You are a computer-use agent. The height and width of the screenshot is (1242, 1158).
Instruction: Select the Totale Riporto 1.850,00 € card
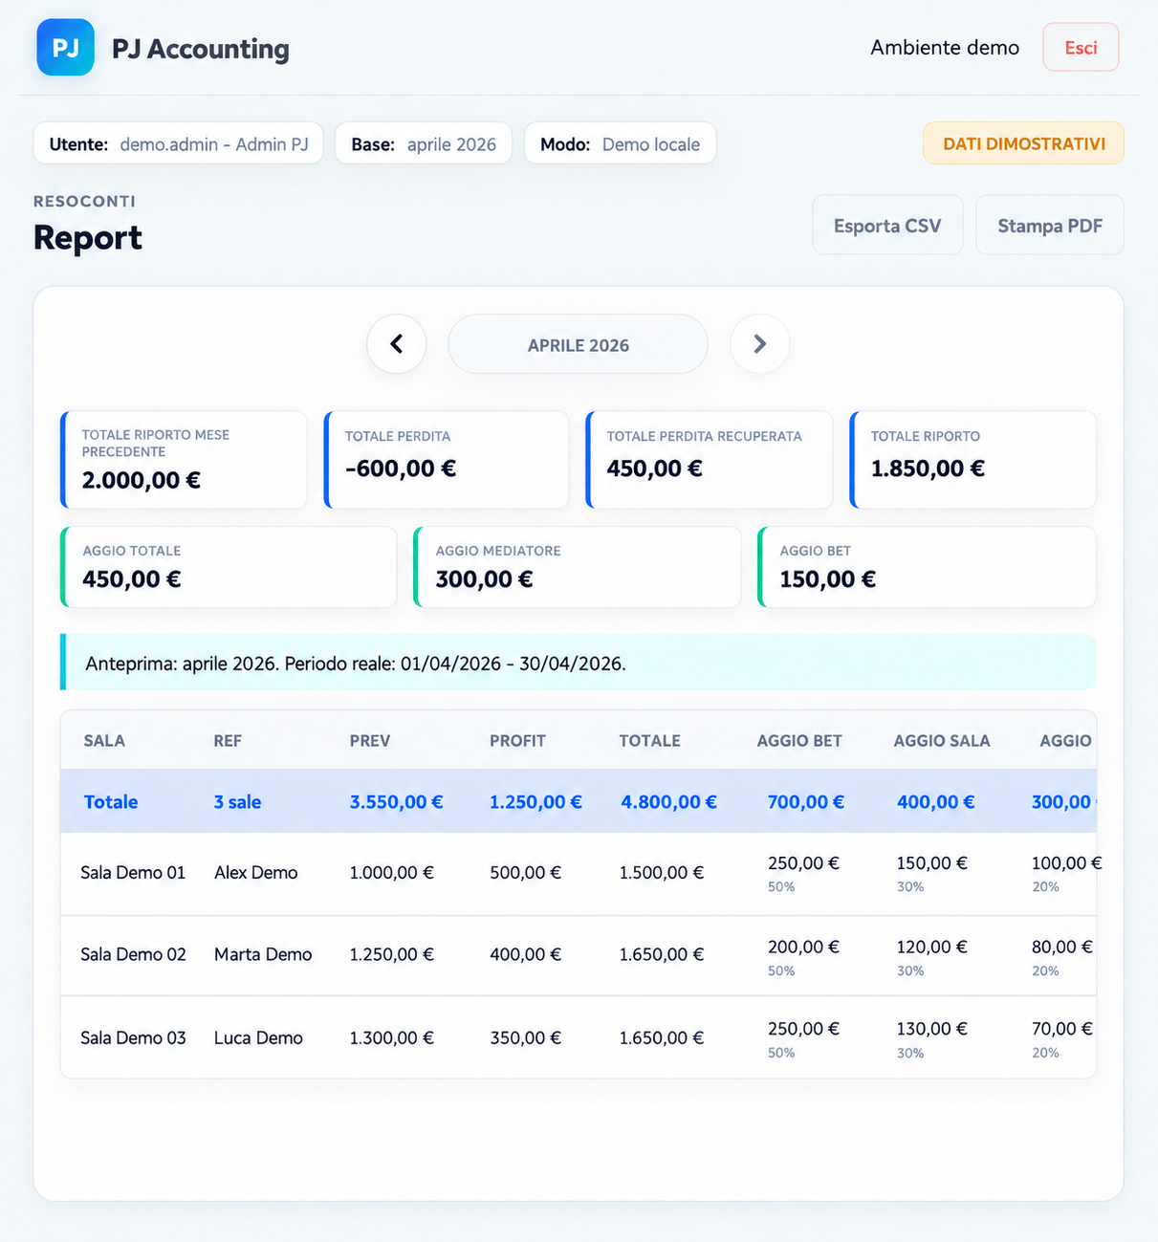972,460
